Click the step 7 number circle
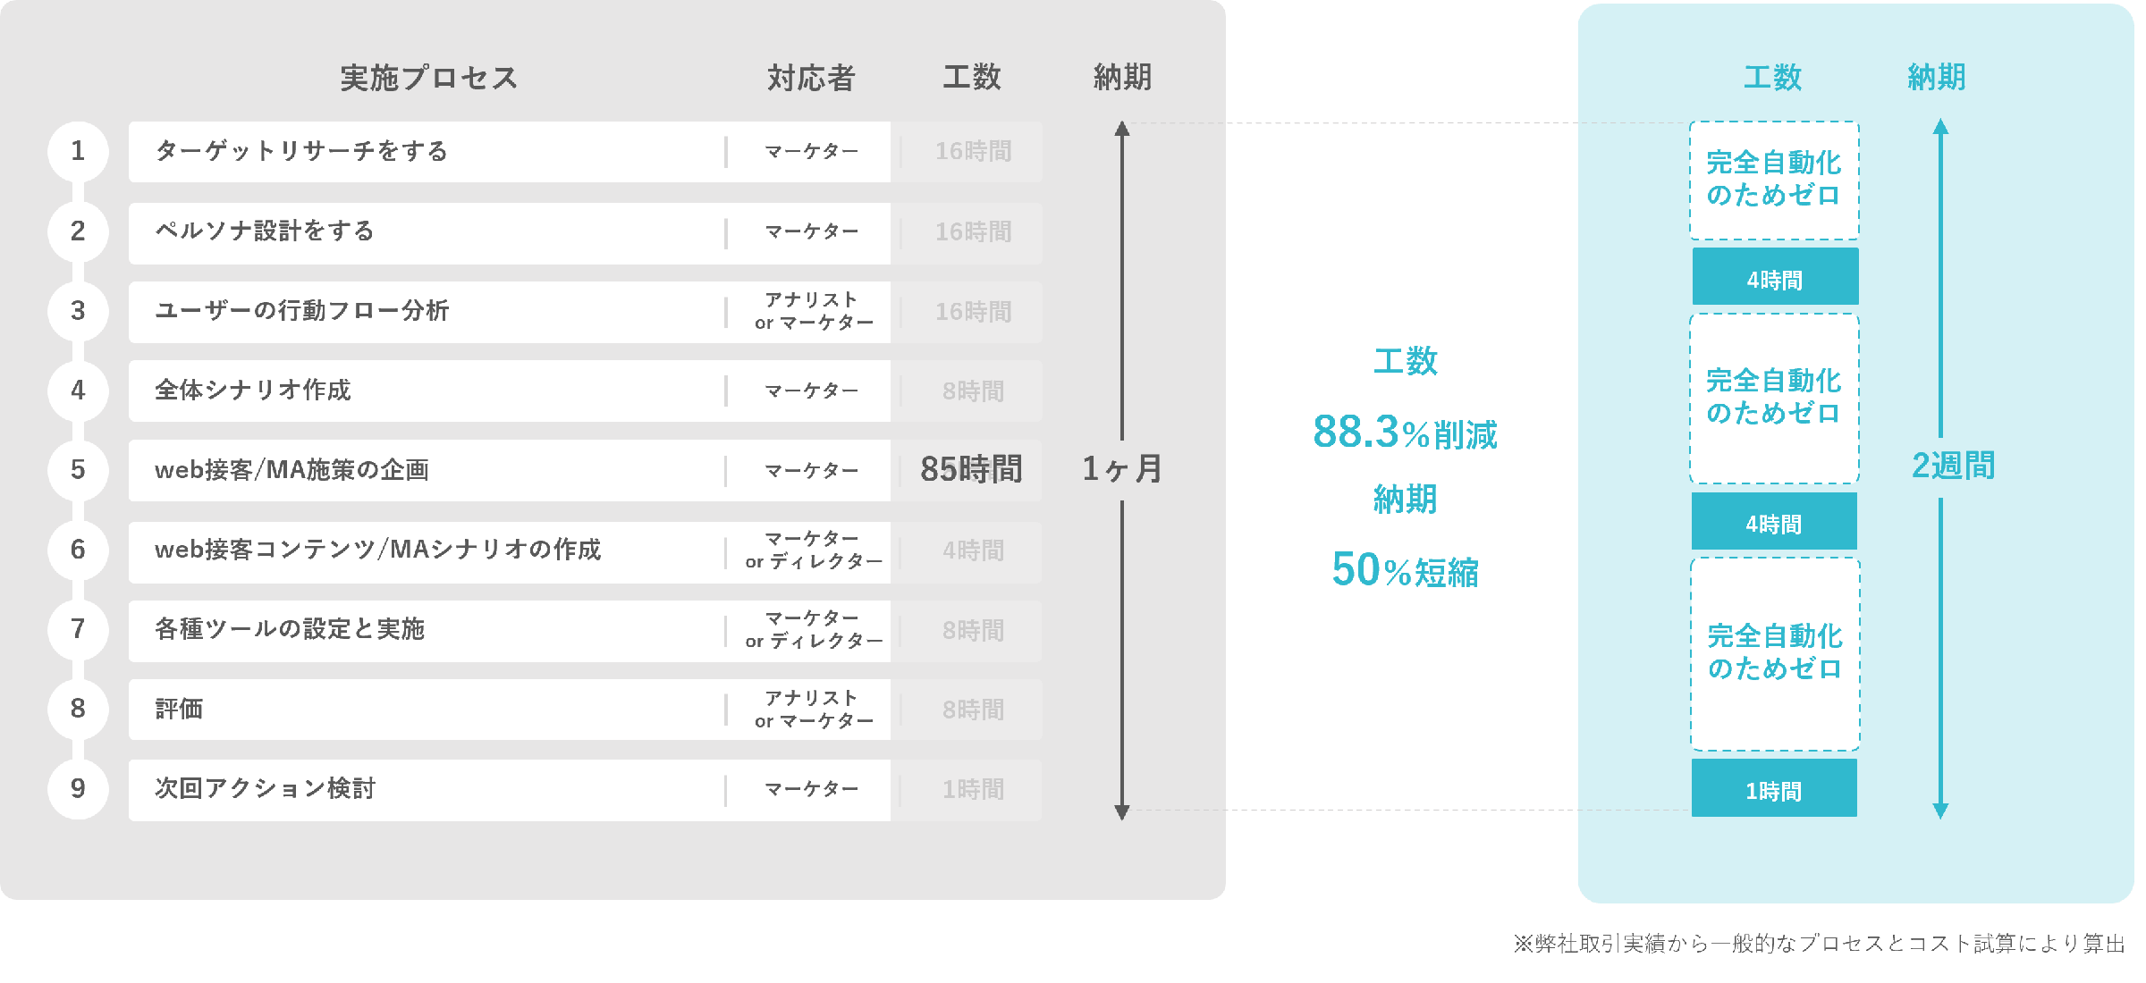 coord(78,629)
